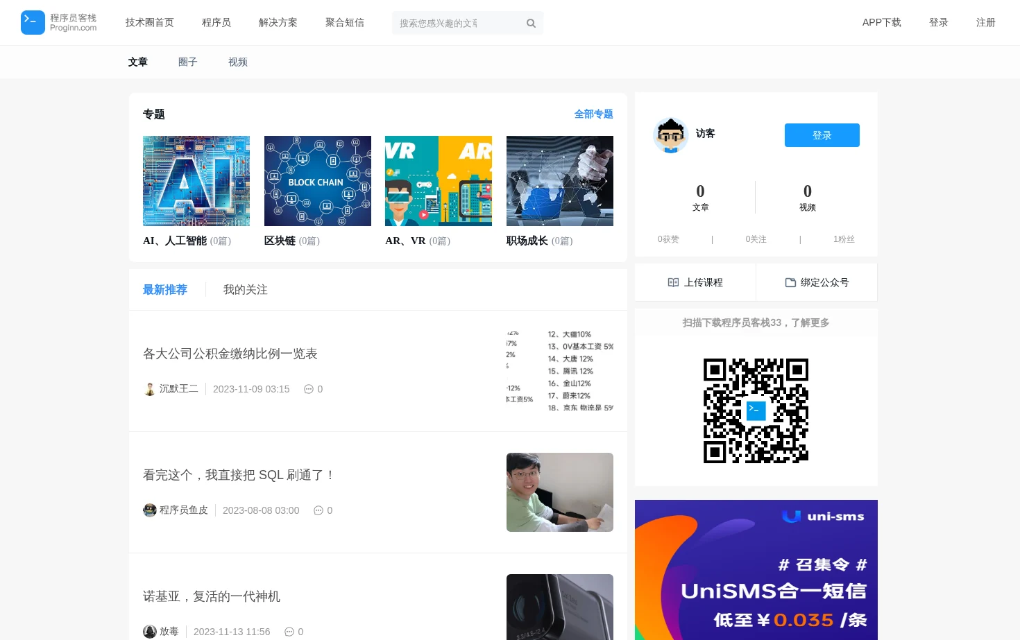Click 1粉丝 stat
Image resolution: width=1020 pixels, height=640 pixels.
[844, 239]
